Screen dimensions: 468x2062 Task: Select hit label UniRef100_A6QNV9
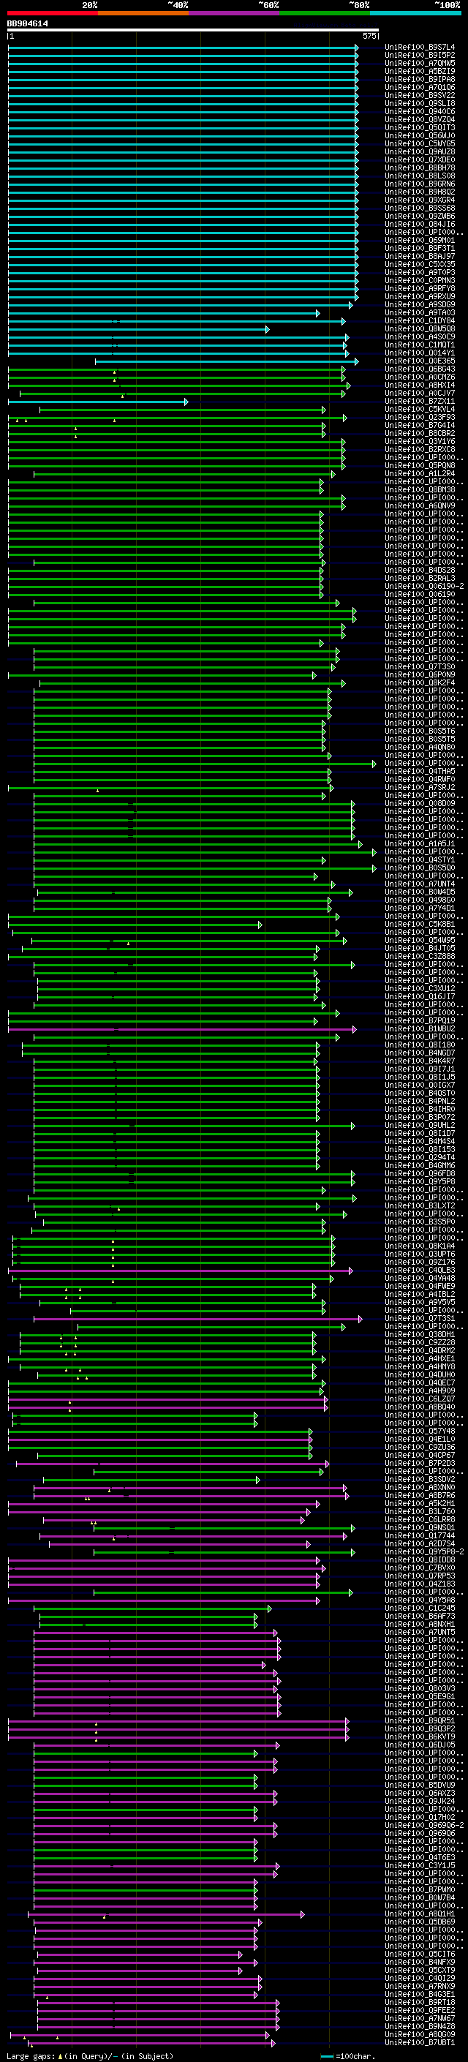click(x=419, y=506)
